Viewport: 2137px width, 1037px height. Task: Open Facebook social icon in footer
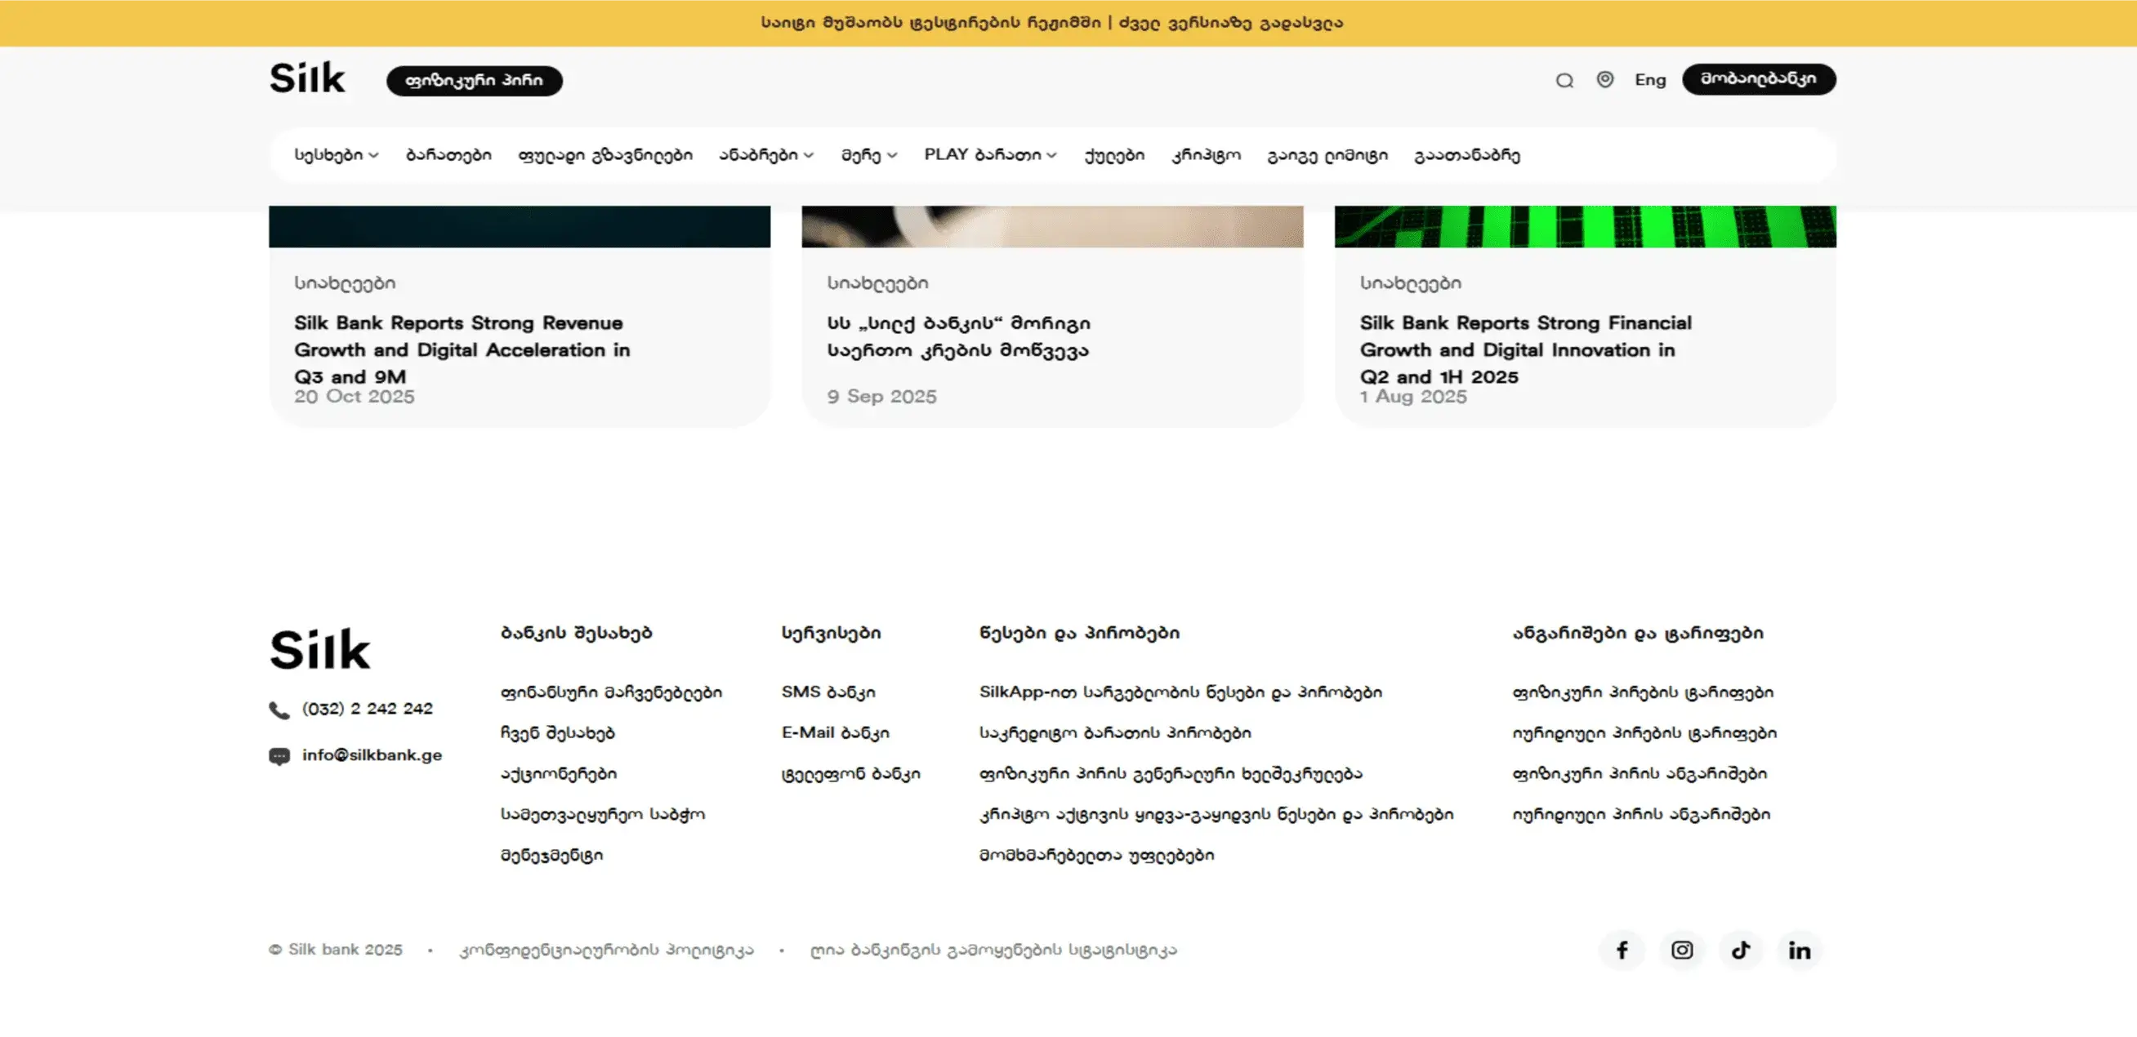click(x=1621, y=950)
